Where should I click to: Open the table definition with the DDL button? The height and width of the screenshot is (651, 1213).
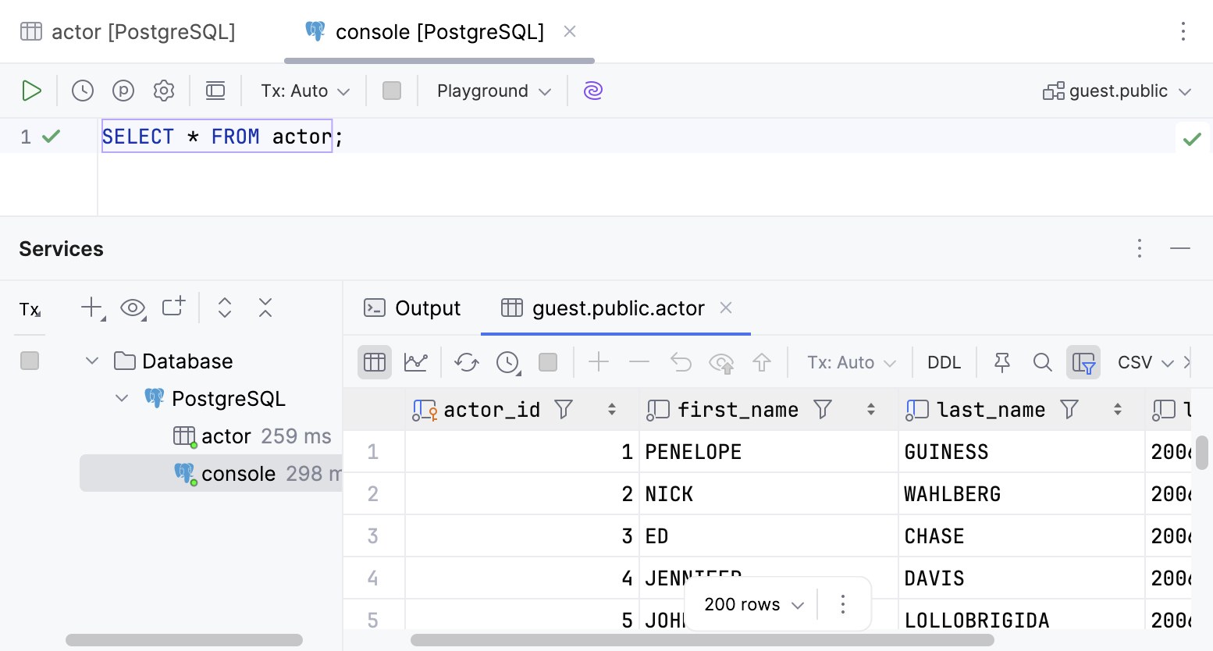pyautogui.click(x=944, y=361)
